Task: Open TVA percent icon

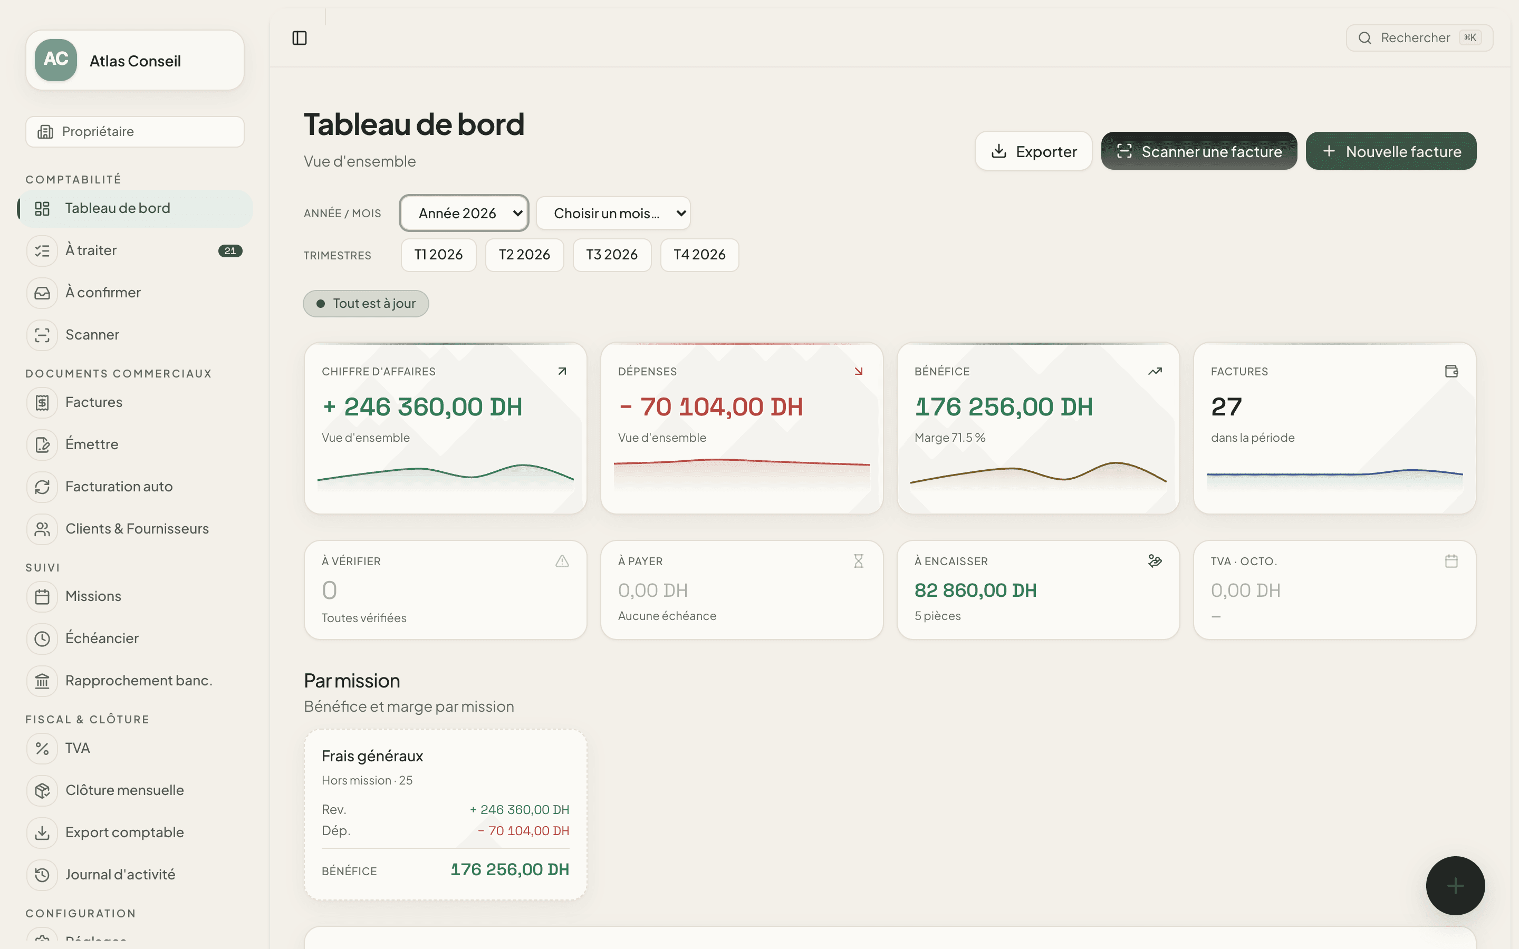Action: point(42,748)
